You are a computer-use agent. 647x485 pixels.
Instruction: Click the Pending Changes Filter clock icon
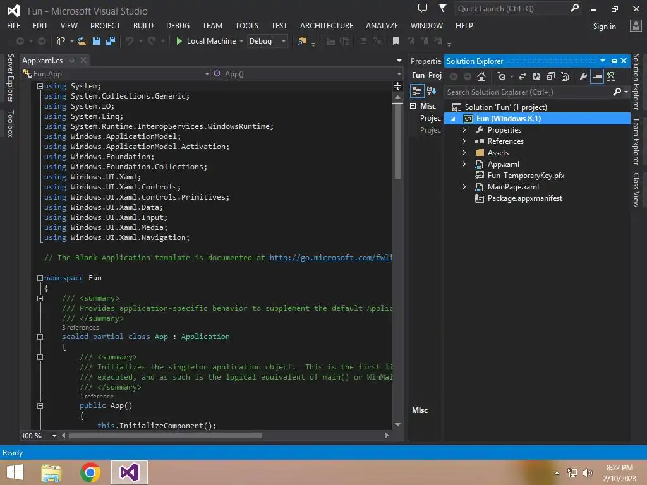[502, 76]
